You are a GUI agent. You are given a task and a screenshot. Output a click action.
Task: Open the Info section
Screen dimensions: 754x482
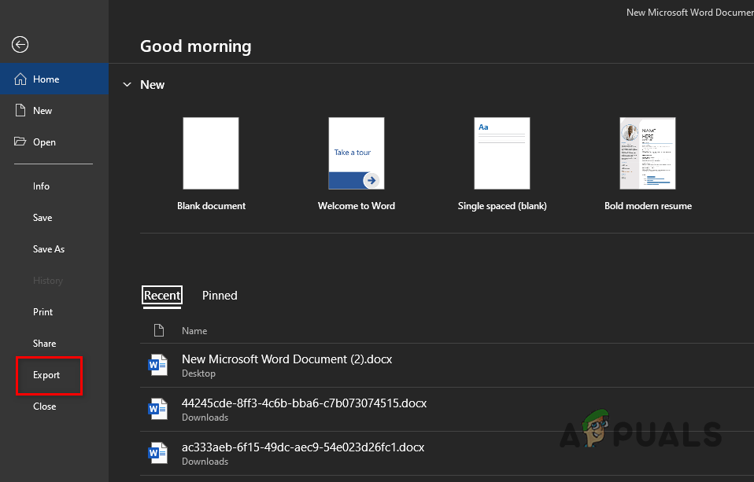41,186
